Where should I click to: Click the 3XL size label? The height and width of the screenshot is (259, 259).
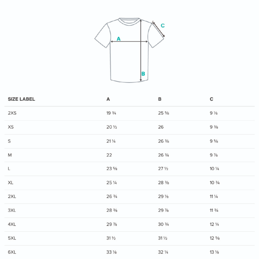12,210
